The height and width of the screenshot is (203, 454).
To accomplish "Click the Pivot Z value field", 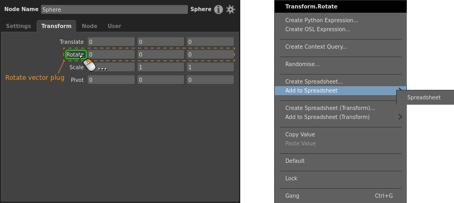I will click(x=210, y=80).
